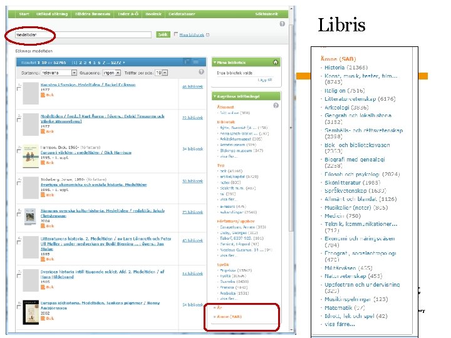Open the Träffar per sida dropdown
451x338 pixels.
coord(162,73)
